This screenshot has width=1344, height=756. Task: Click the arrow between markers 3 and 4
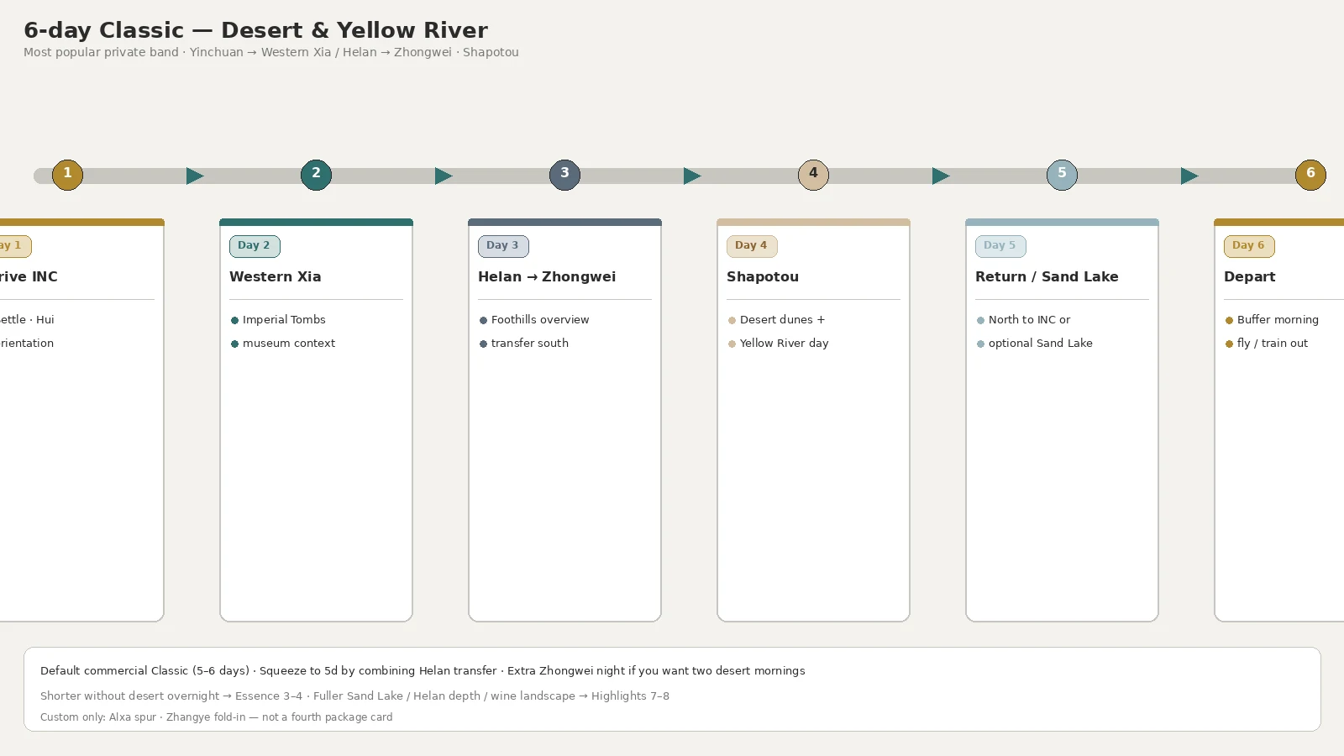692,176
